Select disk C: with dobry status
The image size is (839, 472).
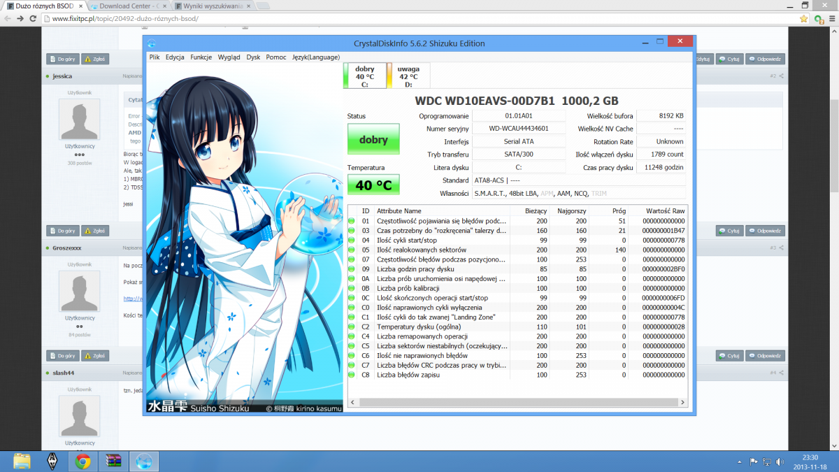[364, 76]
